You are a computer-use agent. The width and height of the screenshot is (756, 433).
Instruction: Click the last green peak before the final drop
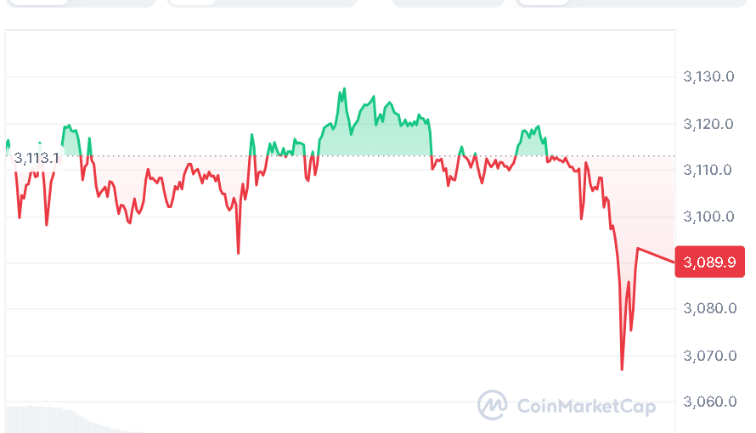537,127
